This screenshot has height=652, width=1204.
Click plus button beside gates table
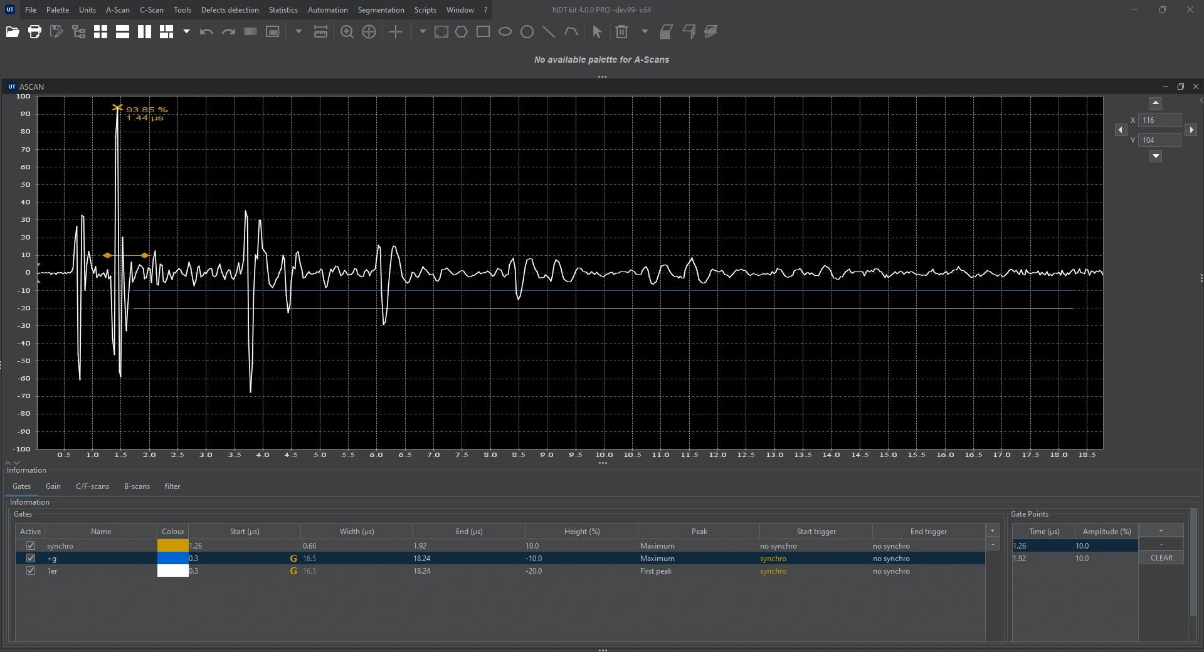(993, 532)
